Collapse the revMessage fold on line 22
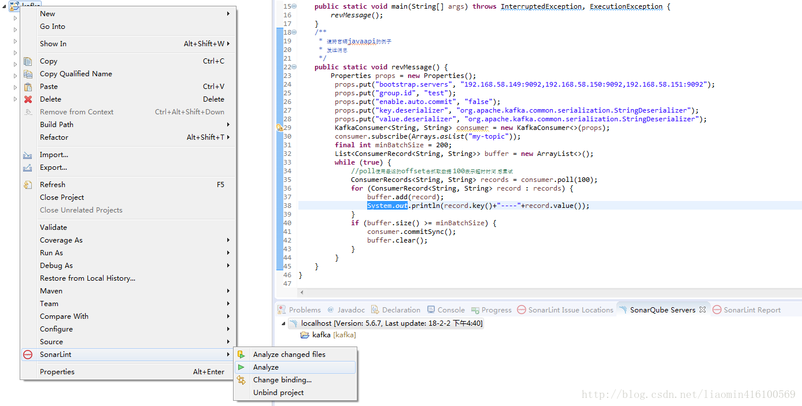The image size is (802, 406). (x=294, y=67)
